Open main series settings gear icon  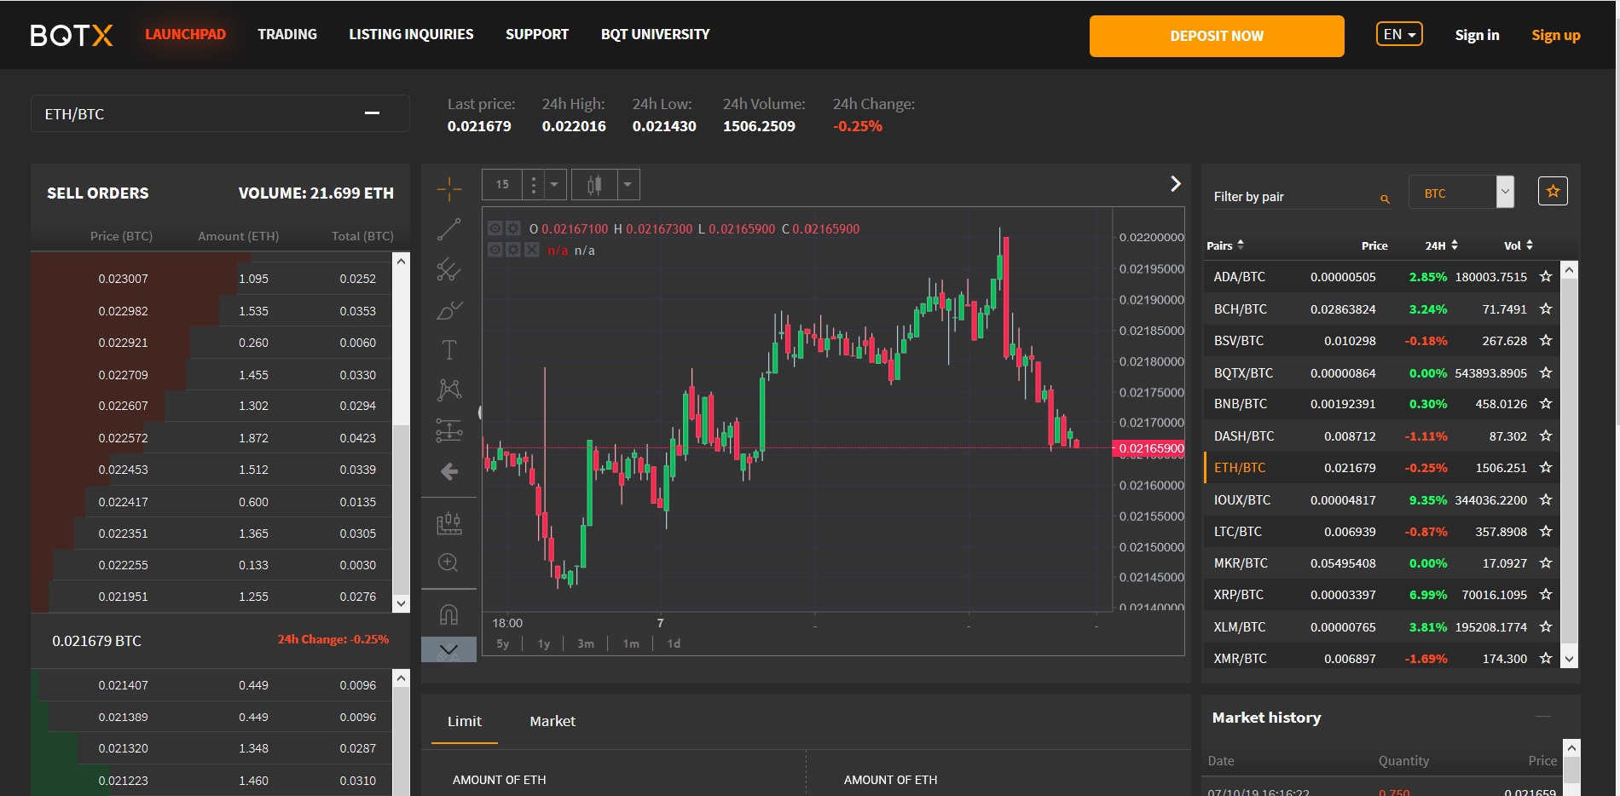(513, 228)
